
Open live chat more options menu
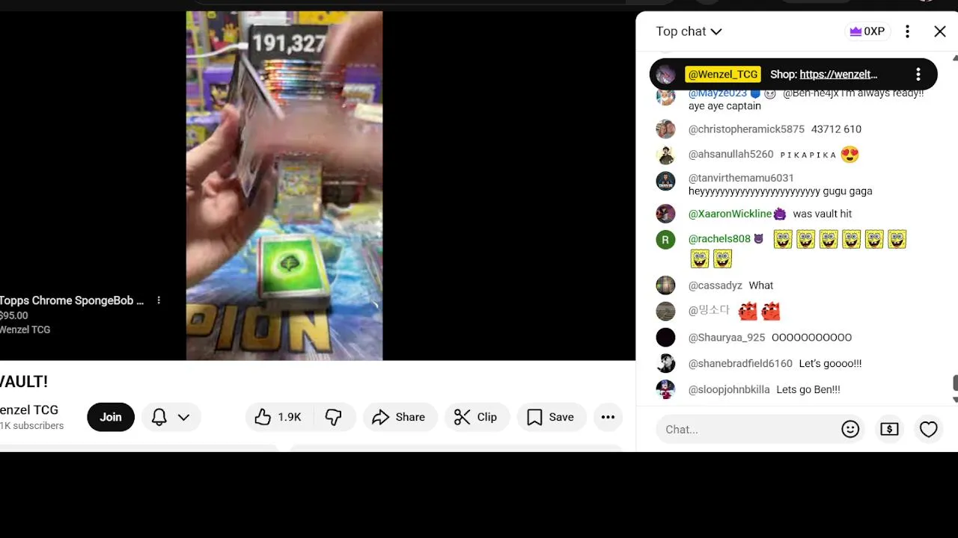point(907,31)
